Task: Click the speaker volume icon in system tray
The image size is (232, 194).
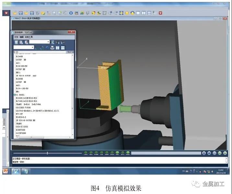Action: pos(212,171)
